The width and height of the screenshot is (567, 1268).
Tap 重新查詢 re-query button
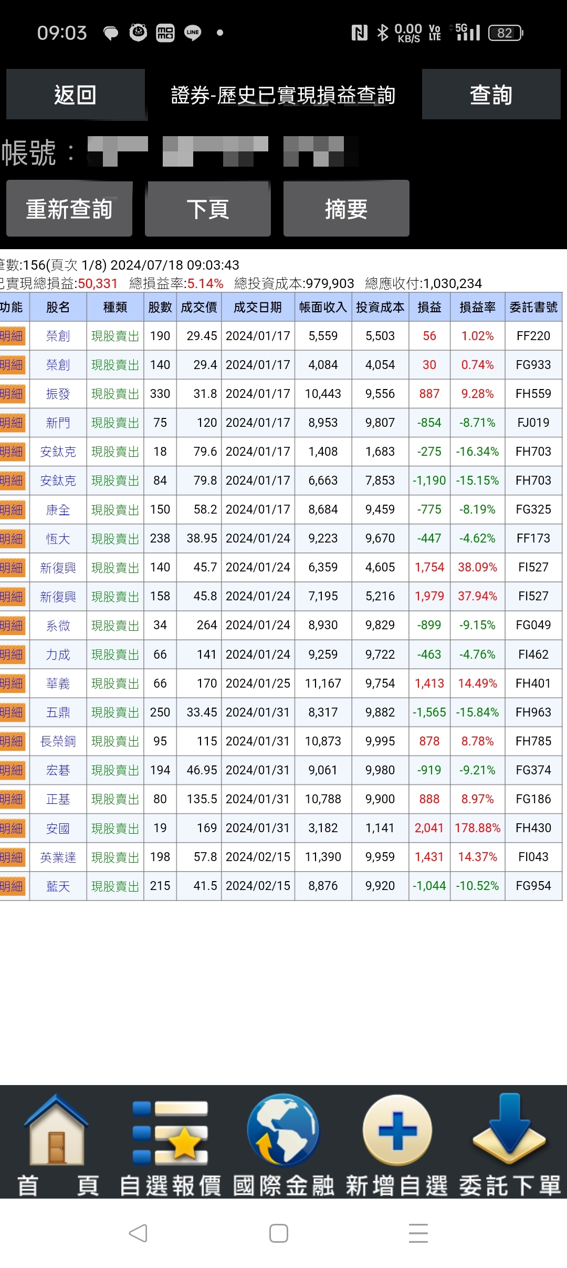(x=69, y=209)
